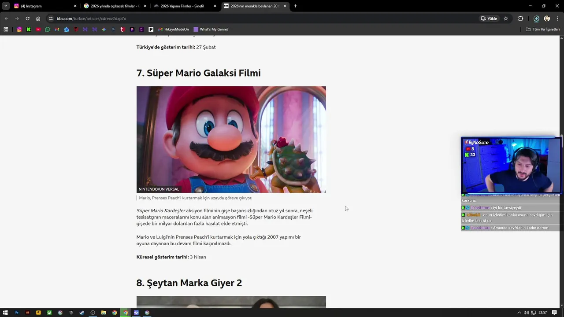Close the Sinefil tab
The image size is (564, 317).
(x=215, y=6)
